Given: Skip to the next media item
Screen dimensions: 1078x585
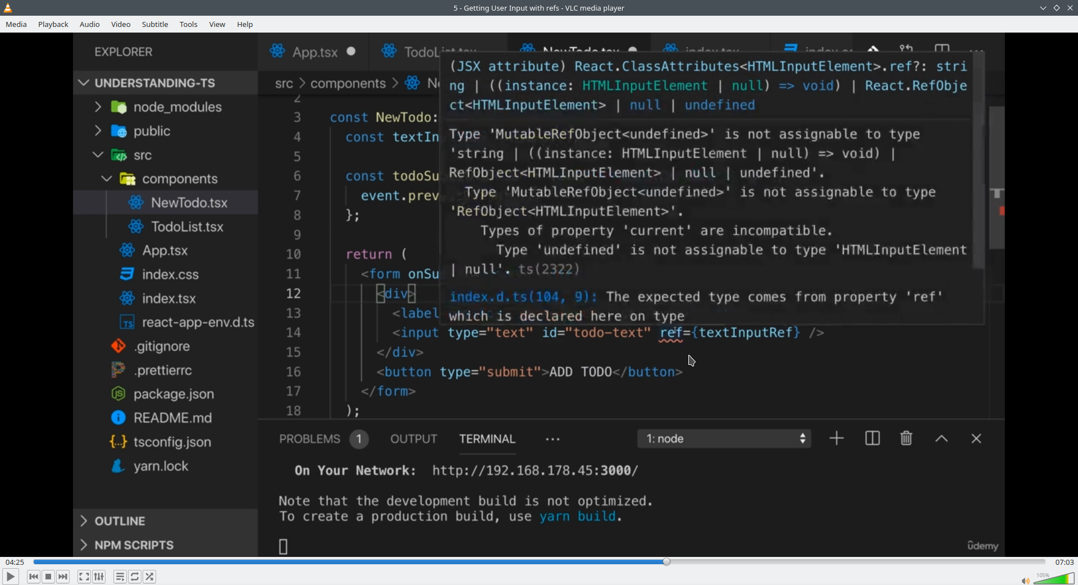Looking at the screenshot, I should pyautogui.click(x=63, y=577).
